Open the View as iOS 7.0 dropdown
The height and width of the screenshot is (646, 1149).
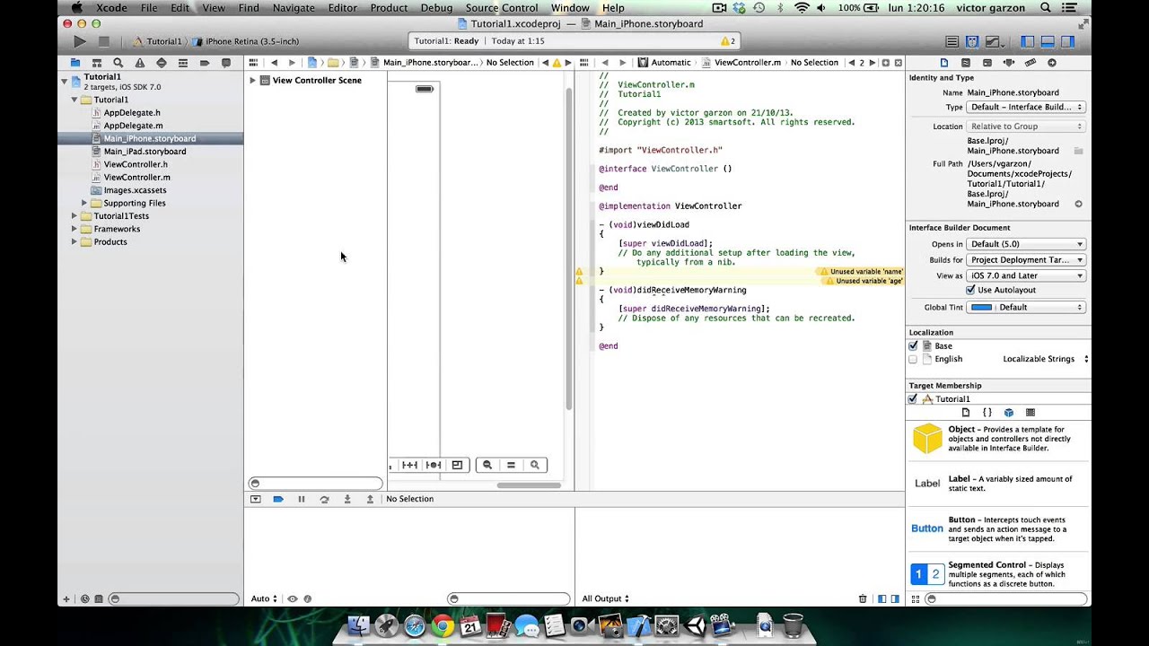(1026, 275)
